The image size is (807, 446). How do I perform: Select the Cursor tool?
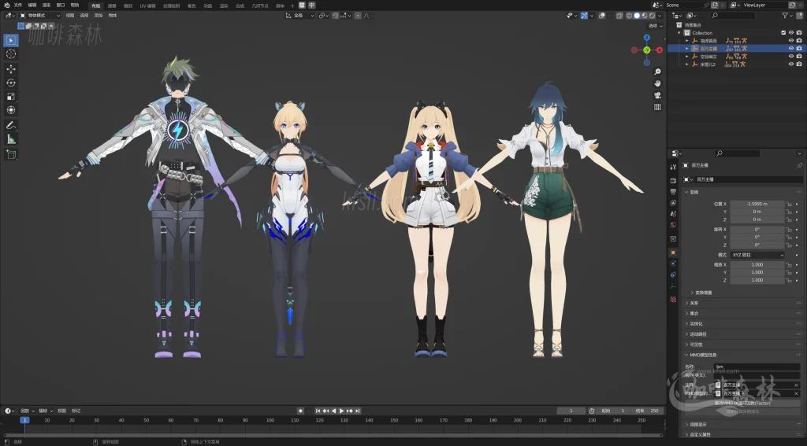(11, 54)
